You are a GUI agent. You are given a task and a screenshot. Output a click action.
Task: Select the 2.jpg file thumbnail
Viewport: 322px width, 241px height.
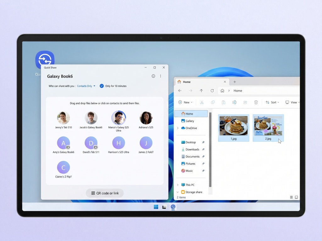click(x=268, y=128)
